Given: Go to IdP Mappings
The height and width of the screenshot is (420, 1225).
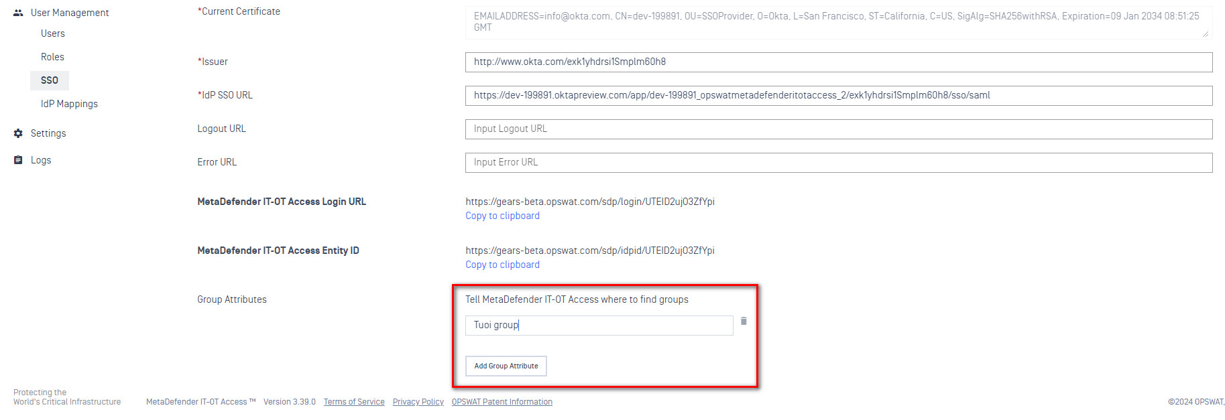Looking at the screenshot, I should [x=69, y=104].
